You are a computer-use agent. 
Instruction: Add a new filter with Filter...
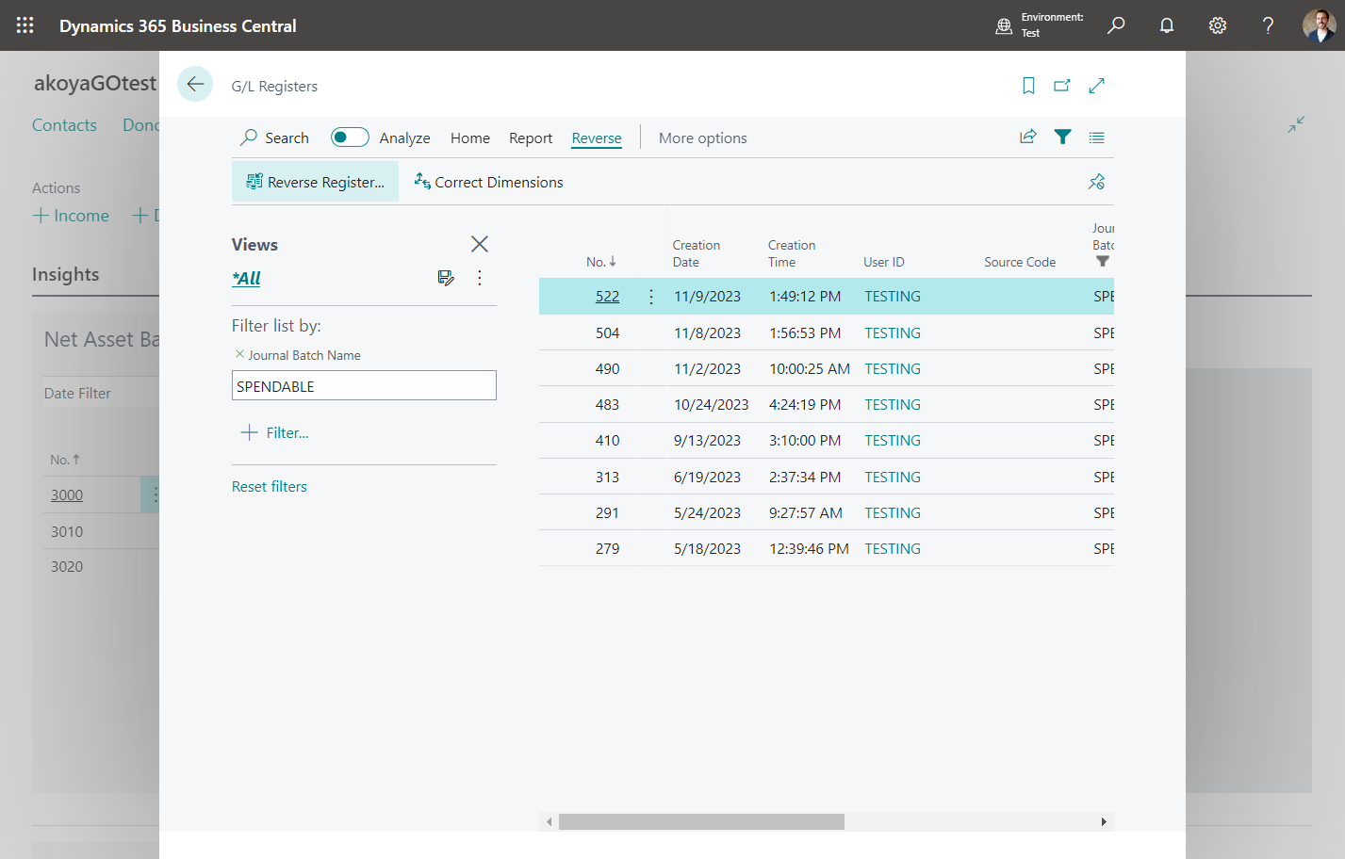[274, 432]
